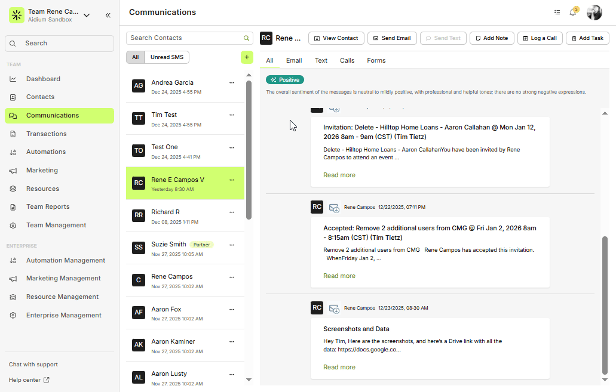
Task: Switch to the Calls tab
Action: point(347,60)
